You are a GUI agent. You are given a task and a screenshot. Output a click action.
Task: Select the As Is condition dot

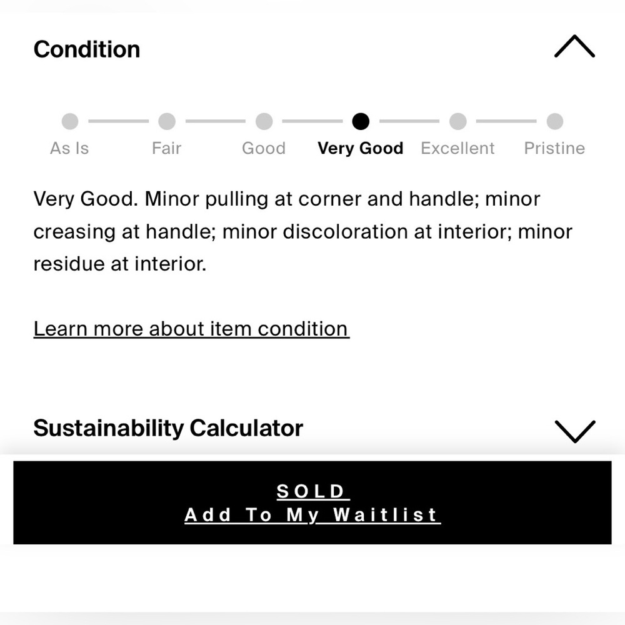click(70, 121)
